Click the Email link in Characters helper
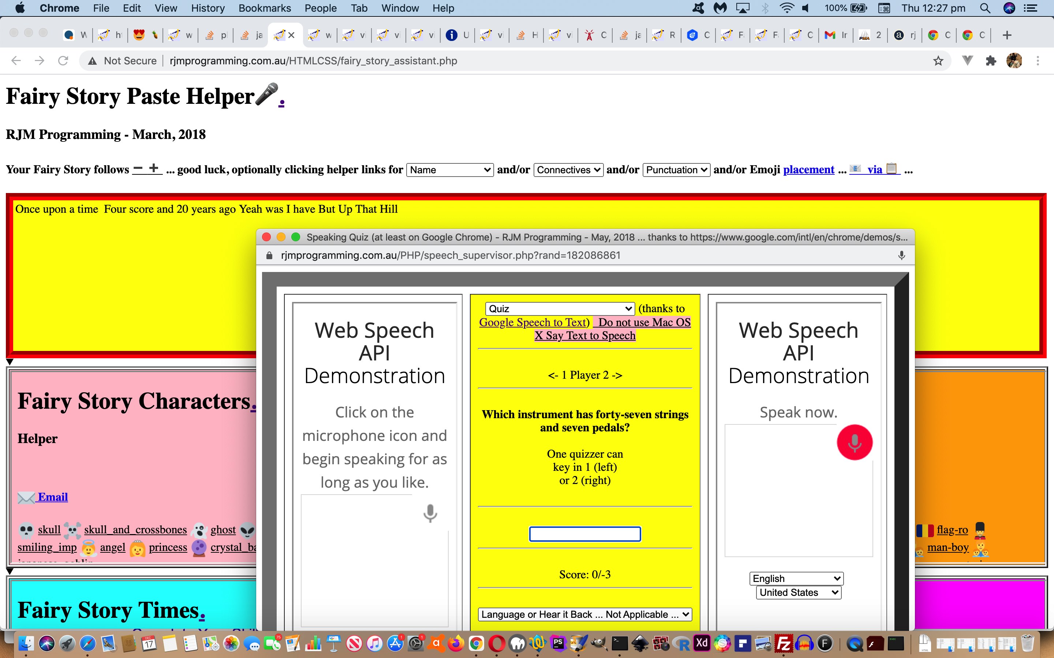 pos(53,497)
